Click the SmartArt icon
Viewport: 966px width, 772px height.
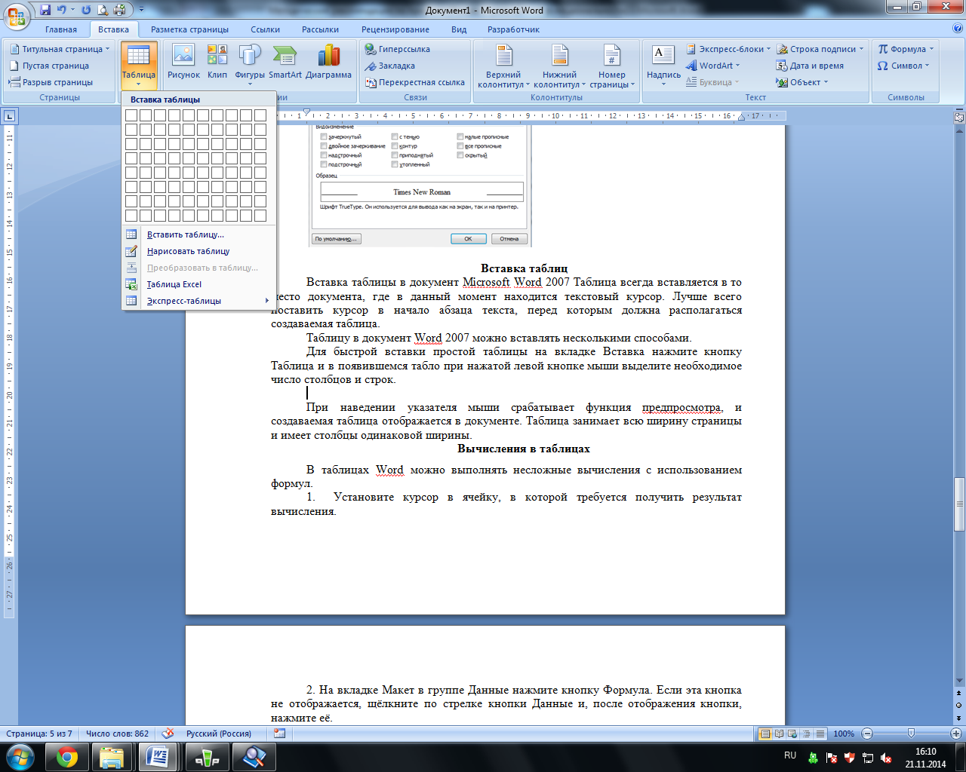click(285, 62)
